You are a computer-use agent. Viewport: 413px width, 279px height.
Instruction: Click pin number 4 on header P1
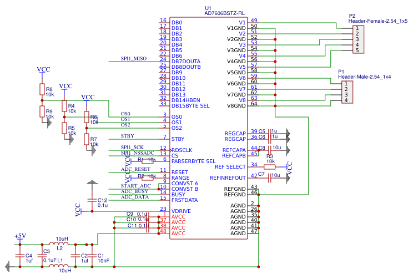pos(346,100)
